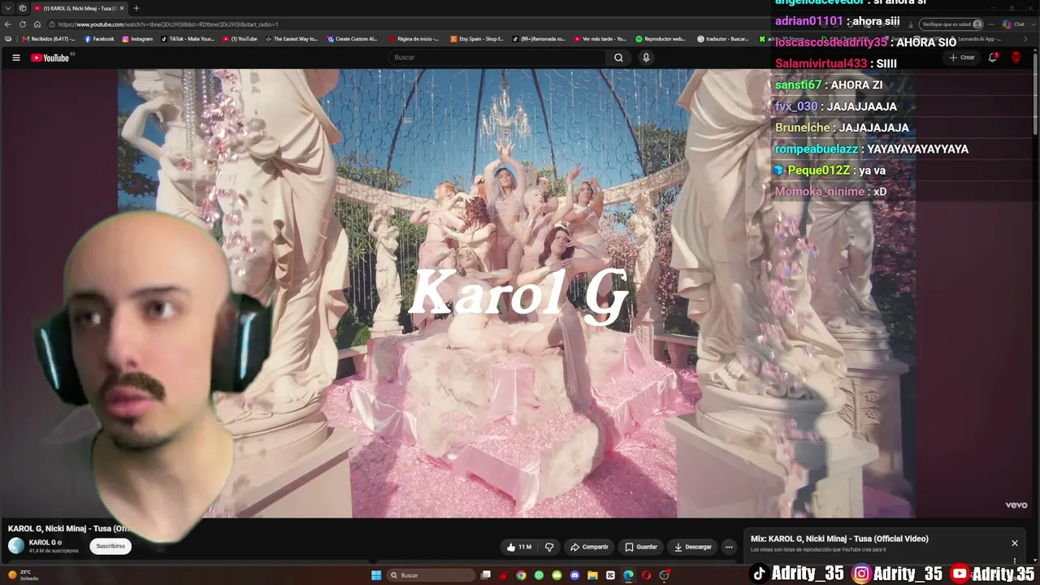1040x585 pixels.
Task: Open the tab search dropdown arrow
Action: [7, 8]
